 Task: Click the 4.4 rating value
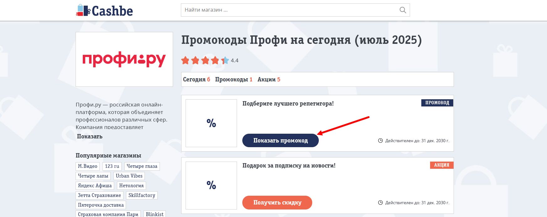pyautogui.click(x=234, y=60)
